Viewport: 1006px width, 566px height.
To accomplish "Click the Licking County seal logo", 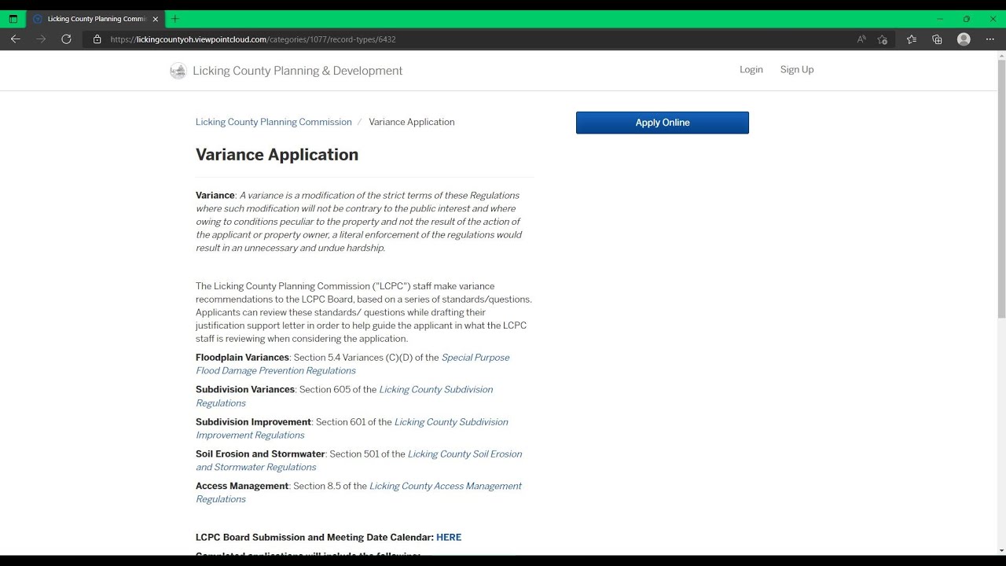I will click(178, 71).
